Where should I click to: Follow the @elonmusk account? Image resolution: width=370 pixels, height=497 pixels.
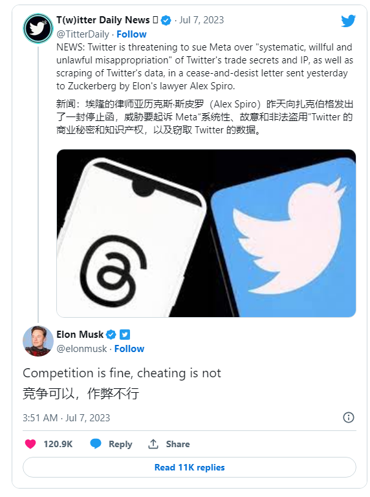129,349
